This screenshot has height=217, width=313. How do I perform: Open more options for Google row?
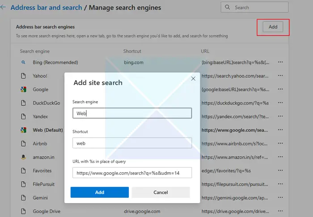pos(280,89)
